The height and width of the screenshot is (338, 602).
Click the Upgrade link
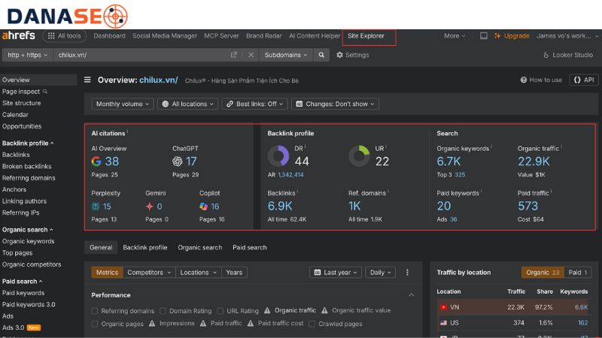[x=516, y=35]
